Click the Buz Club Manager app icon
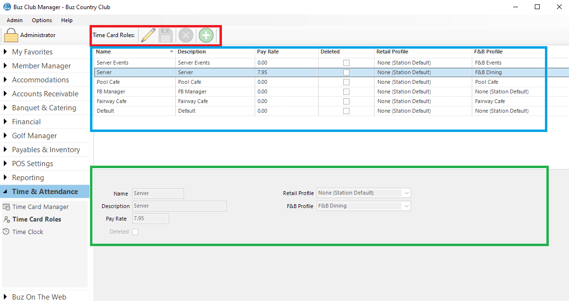Screen dimensions: 569x301 tap(7, 7)
